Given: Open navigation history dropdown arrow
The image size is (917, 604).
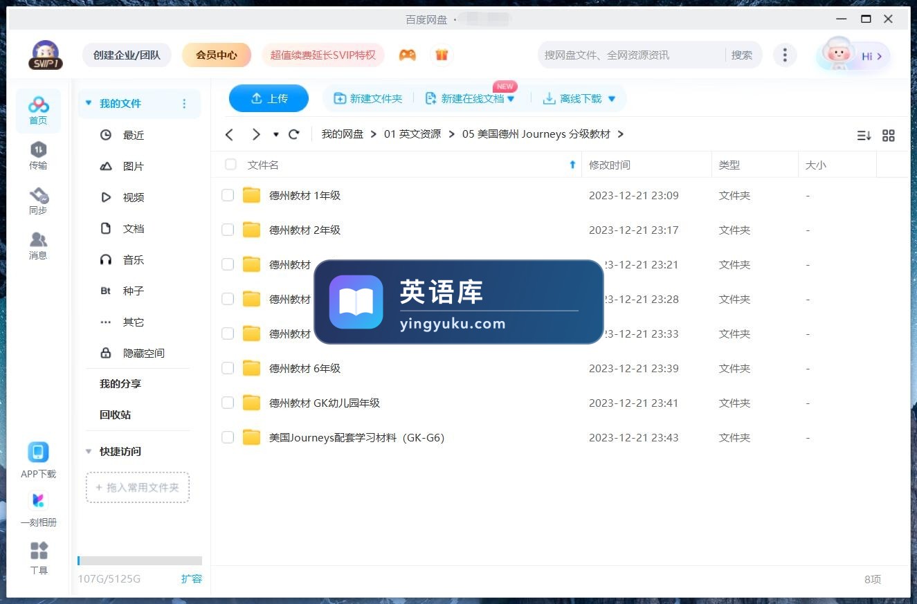Looking at the screenshot, I should (276, 134).
